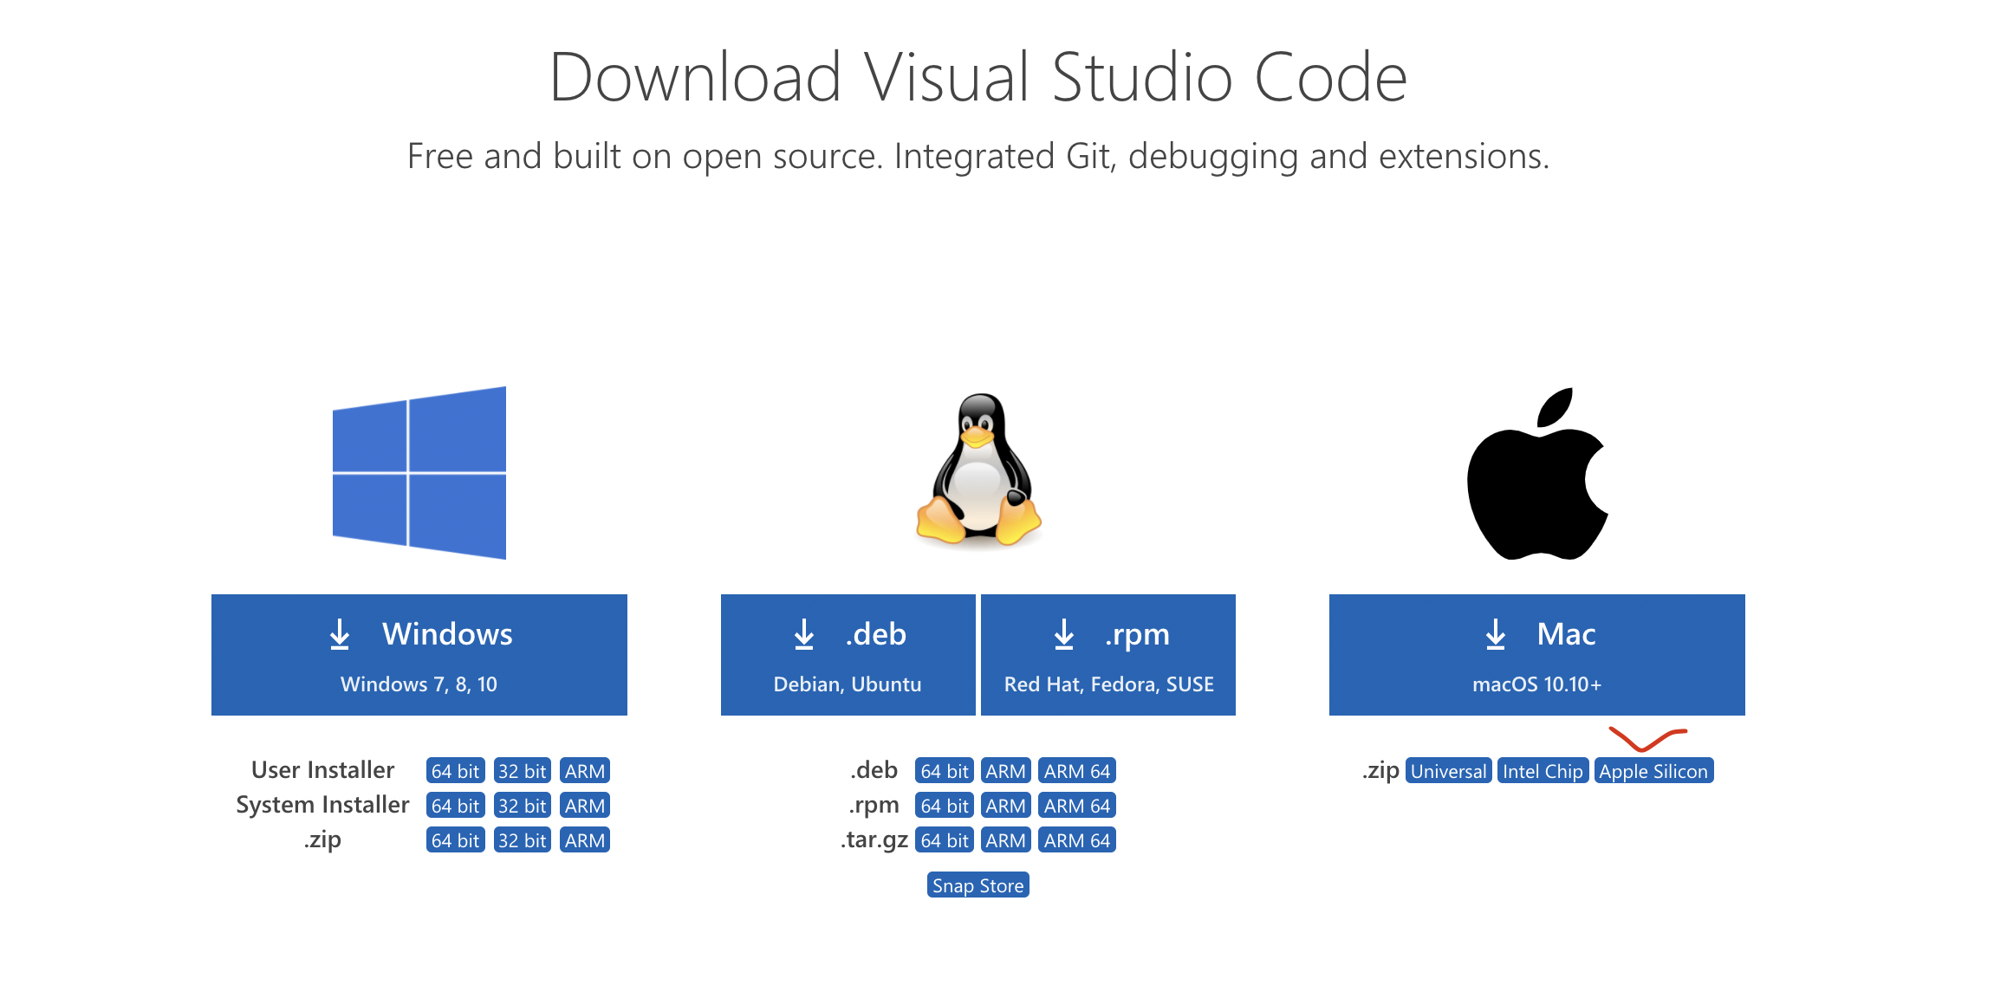Download the .deb package for Debian, Ubuntu
Image resolution: width=2007 pixels, height=998 pixels.
coord(848,655)
